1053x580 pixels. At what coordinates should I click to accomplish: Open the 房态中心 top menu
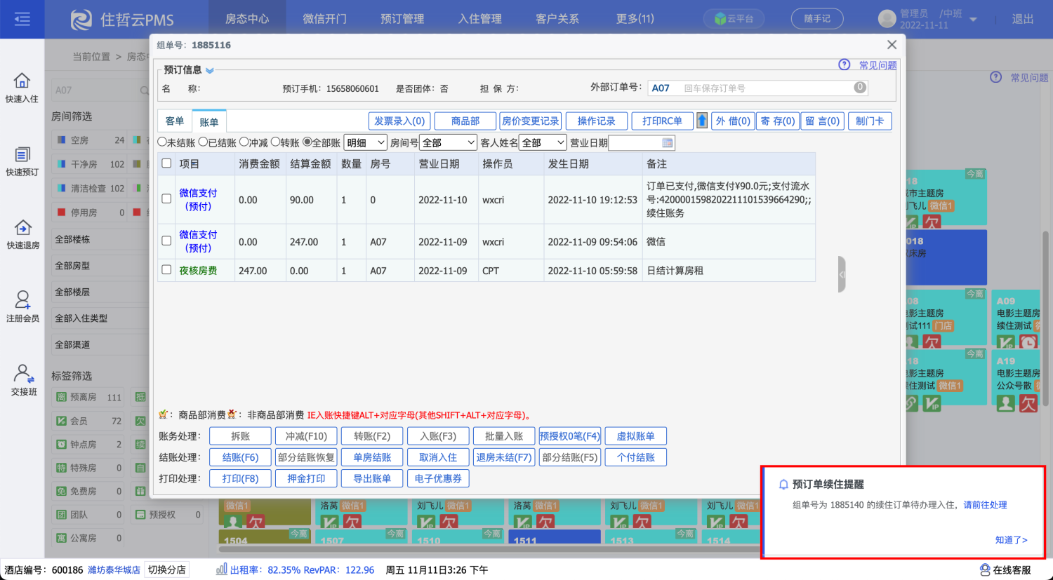pos(247,19)
